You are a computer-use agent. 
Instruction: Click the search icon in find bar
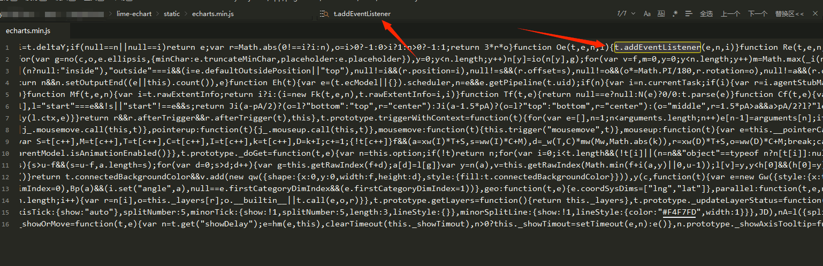323,13
